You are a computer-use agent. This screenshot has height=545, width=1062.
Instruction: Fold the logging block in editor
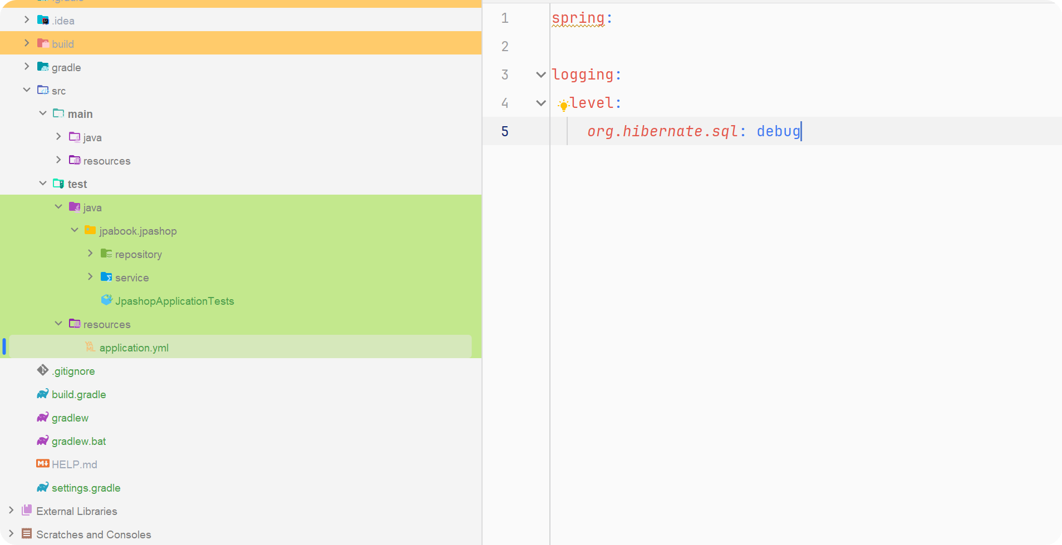(540, 75)
